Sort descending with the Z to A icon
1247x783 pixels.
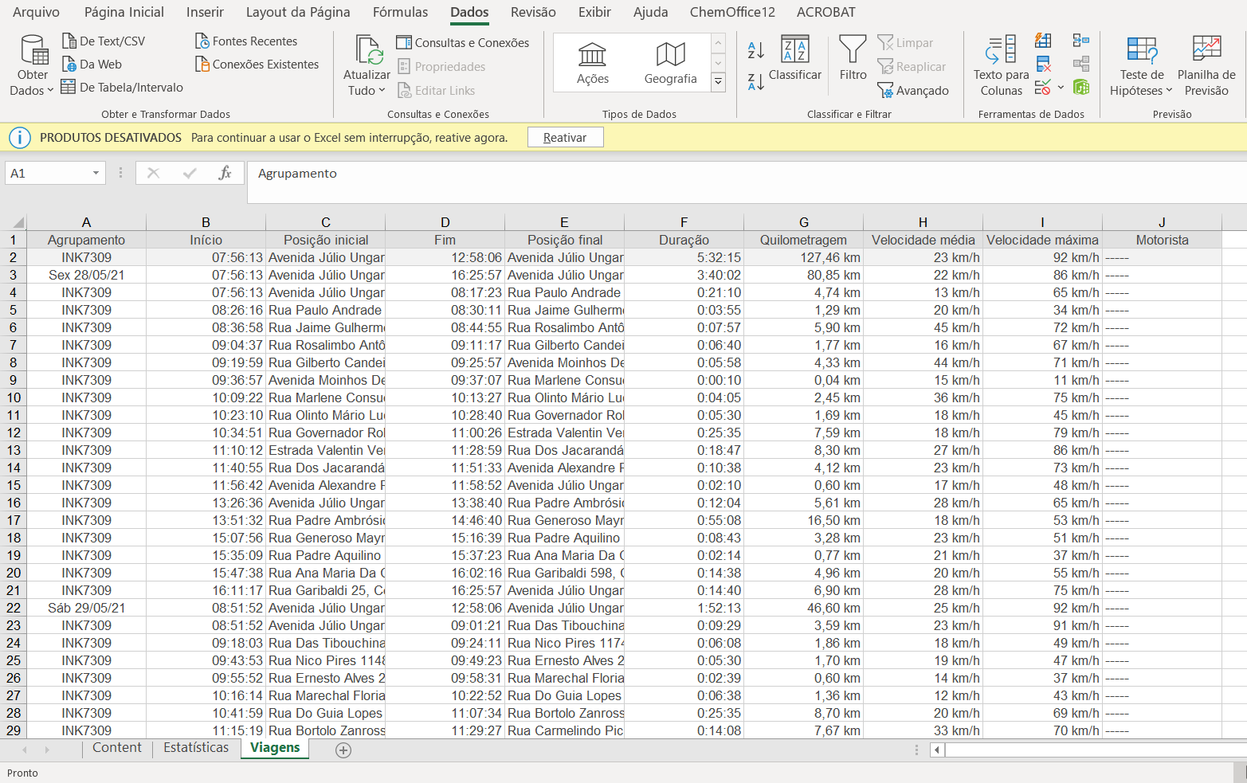(755, 81)
